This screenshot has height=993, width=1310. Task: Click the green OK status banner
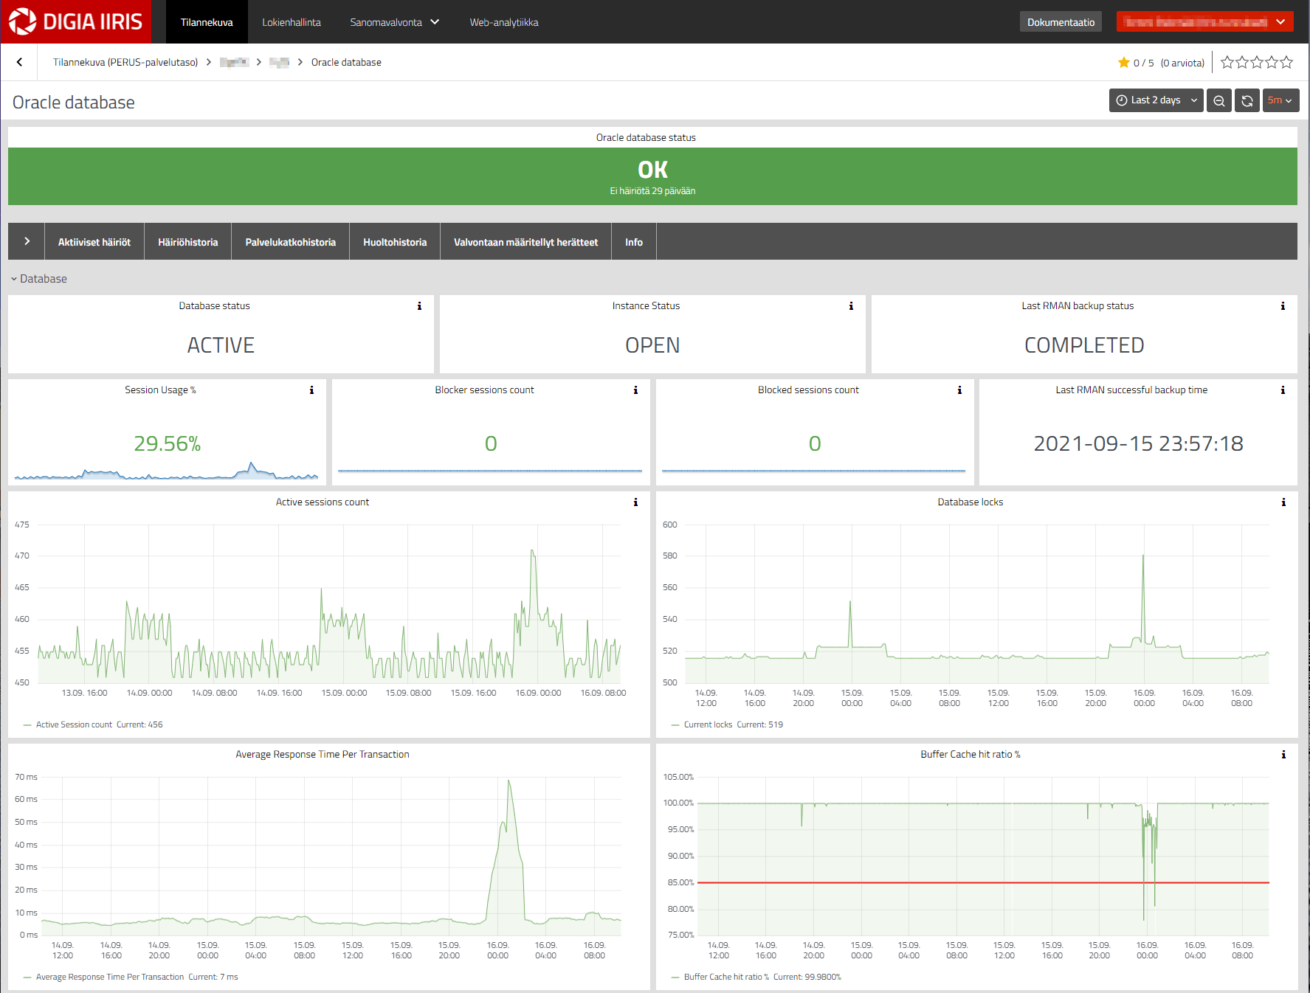pyautogui.click(x=652, y=176)
